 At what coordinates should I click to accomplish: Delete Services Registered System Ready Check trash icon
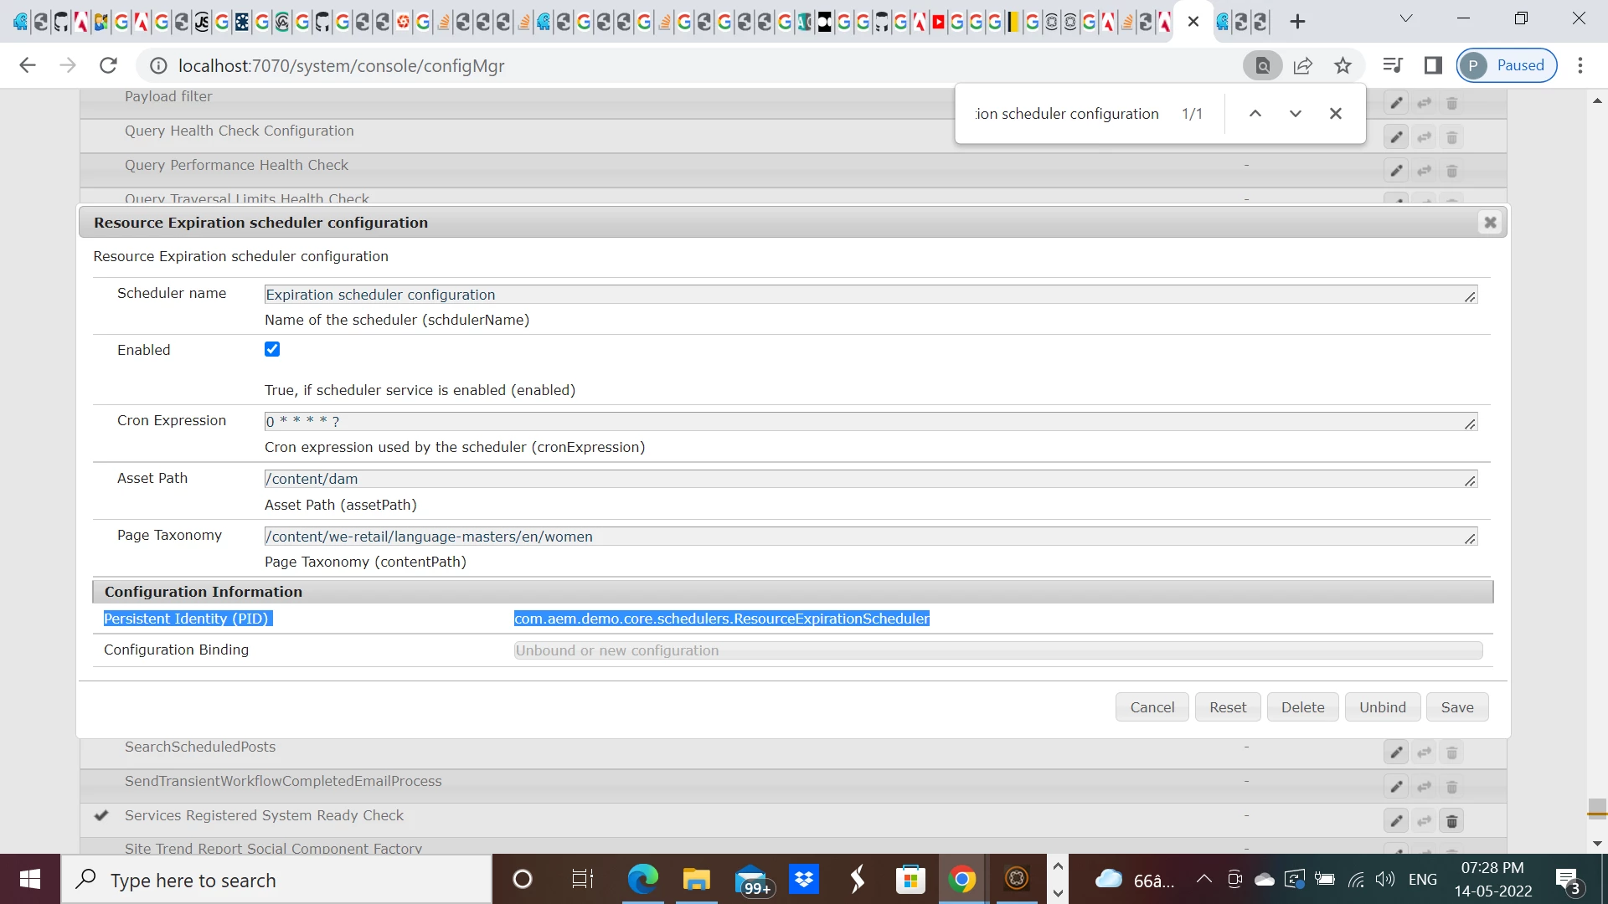click(1452, 821)
